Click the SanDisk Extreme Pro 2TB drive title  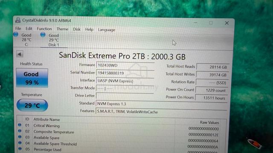122,56
